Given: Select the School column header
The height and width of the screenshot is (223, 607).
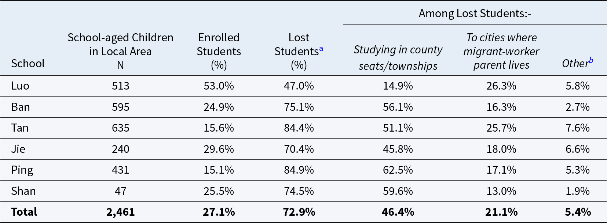Looking at the screenshot, I should coord(28,64).
